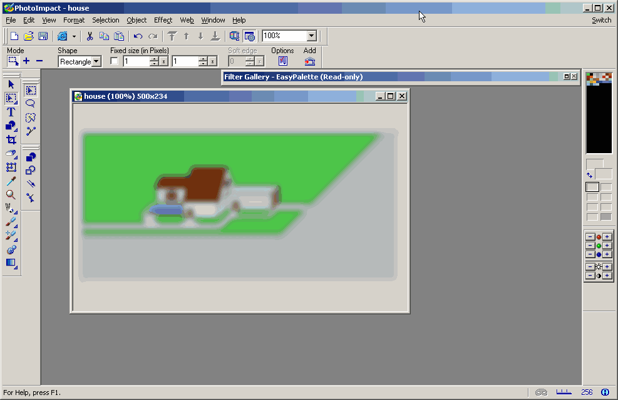Preview in browser using Internet Explorer icon
The height and width of the screenshot is (400, 618).
click(62, 36)
